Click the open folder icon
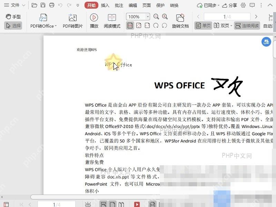 (x=34, y=5)
